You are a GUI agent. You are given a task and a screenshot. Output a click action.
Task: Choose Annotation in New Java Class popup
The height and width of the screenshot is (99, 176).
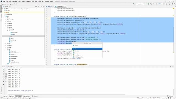coord(87,55)
